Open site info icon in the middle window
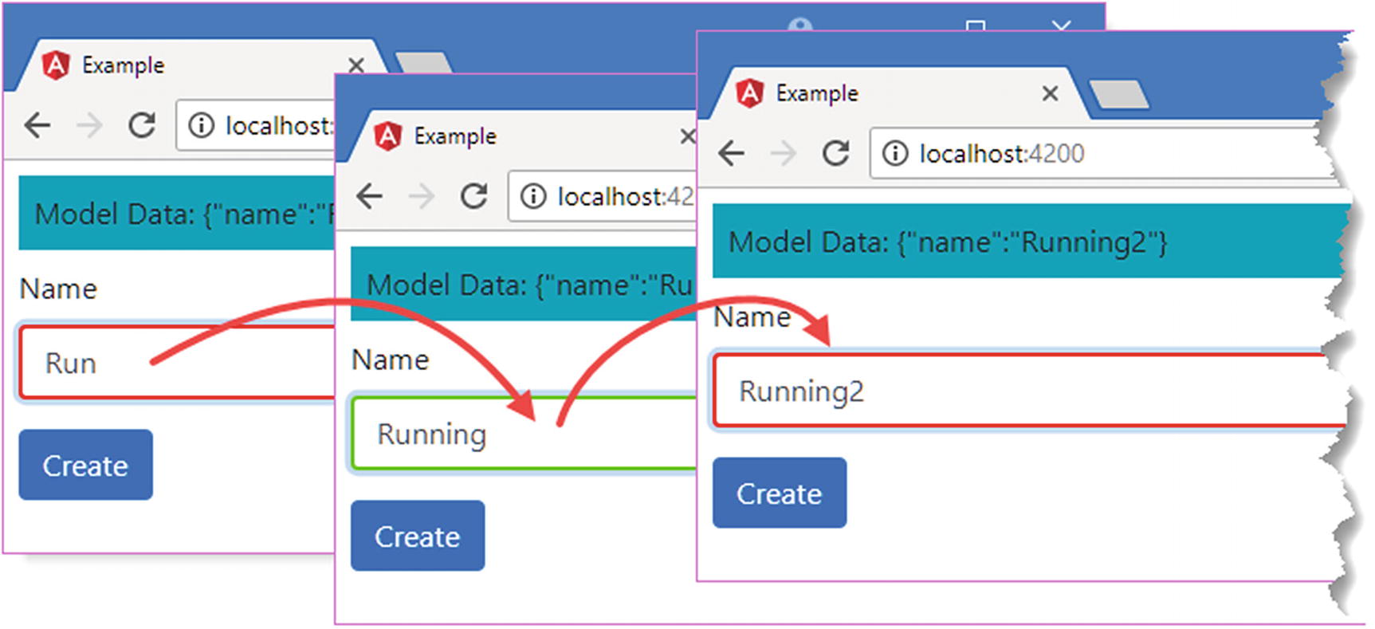The height and width of the screenshot is (629, 1375). pos(532,196)
